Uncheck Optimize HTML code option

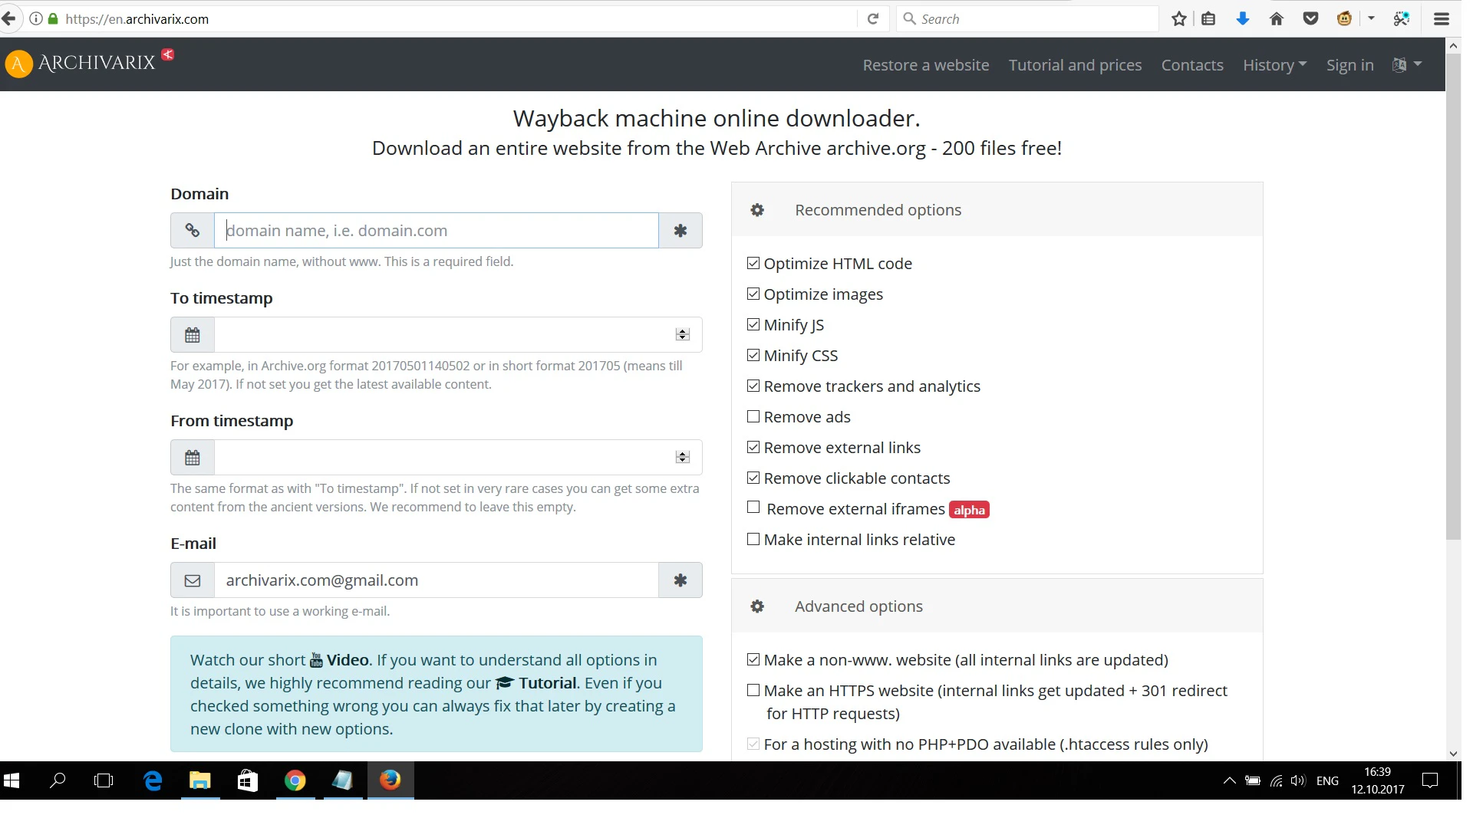(753, 263)
